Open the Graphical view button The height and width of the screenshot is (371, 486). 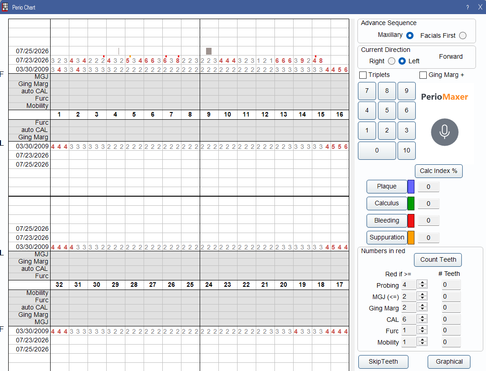coord(449,362)
